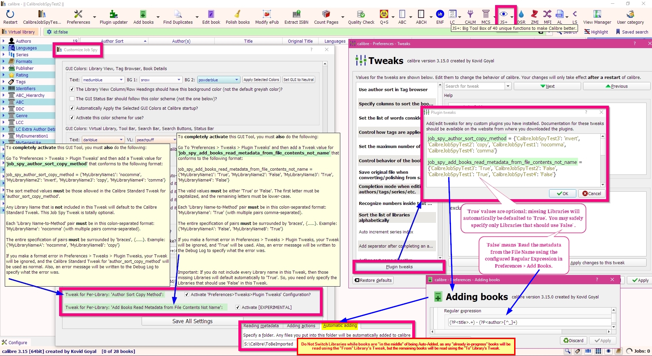652x356 pixels.
Task: Open the BG 1 snow color dropdown
Action: [x=161, y=80]
